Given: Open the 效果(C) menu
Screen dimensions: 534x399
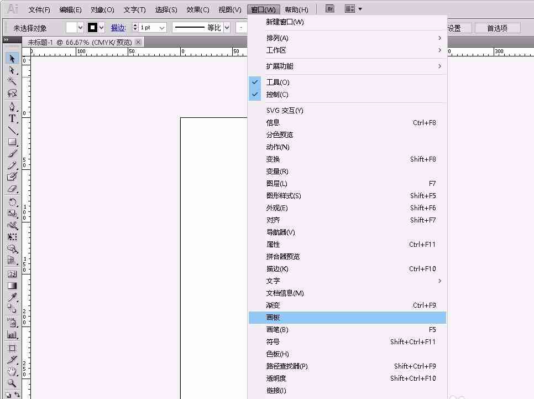Looking at the screenshot, I should pyautogui.click(x=198, y=9).
